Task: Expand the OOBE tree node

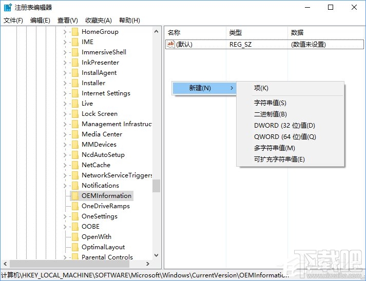Action: click(65, 227)
